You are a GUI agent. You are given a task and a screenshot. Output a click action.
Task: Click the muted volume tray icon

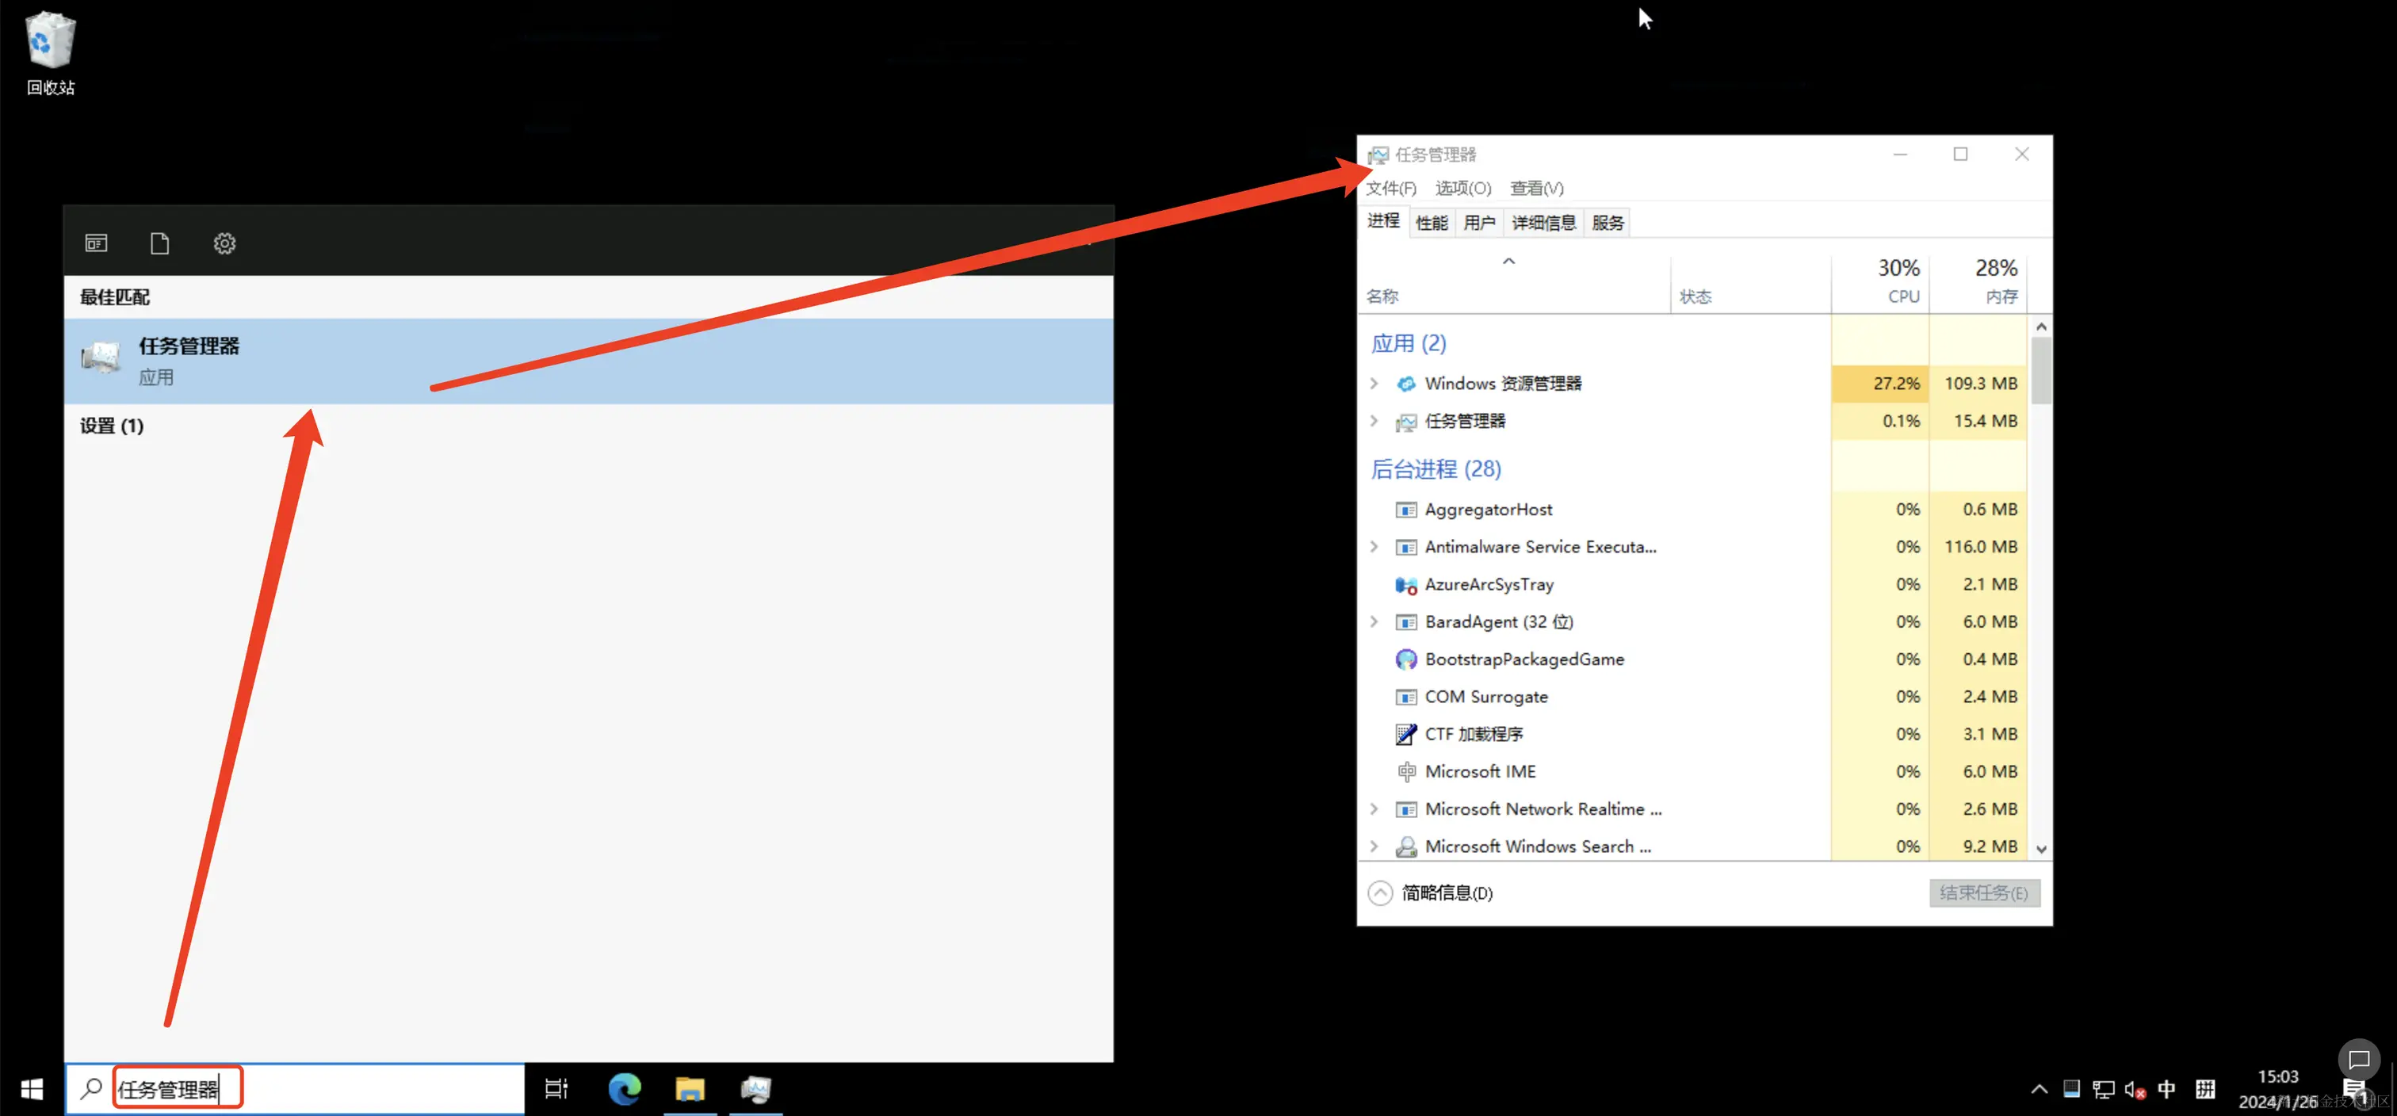coord(2135,1089)
